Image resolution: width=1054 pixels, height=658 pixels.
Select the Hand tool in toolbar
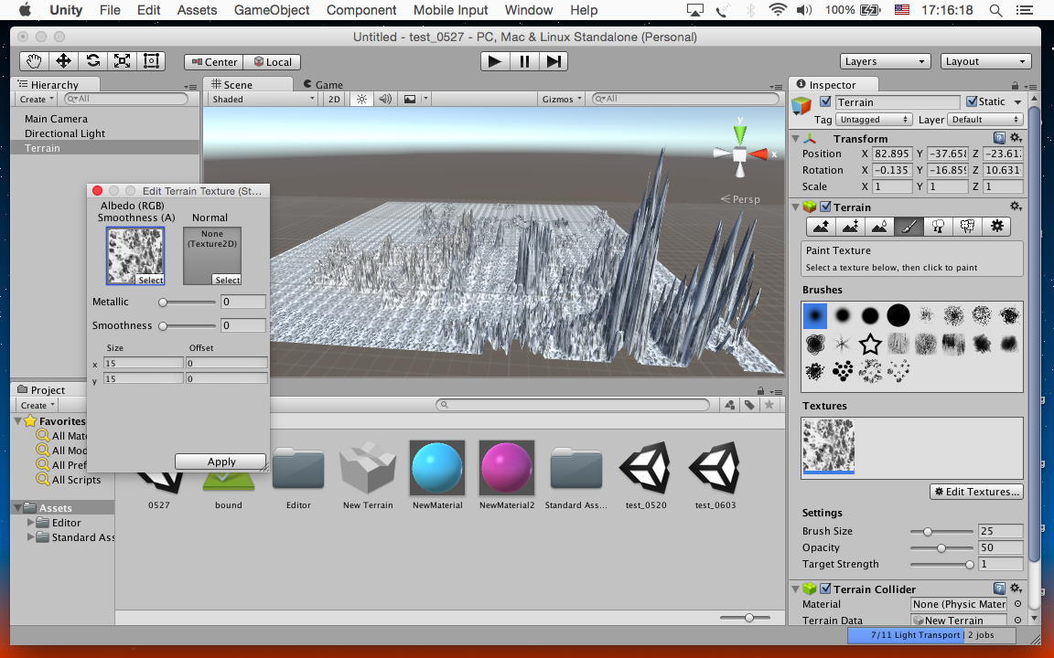[x=34, y=61]
